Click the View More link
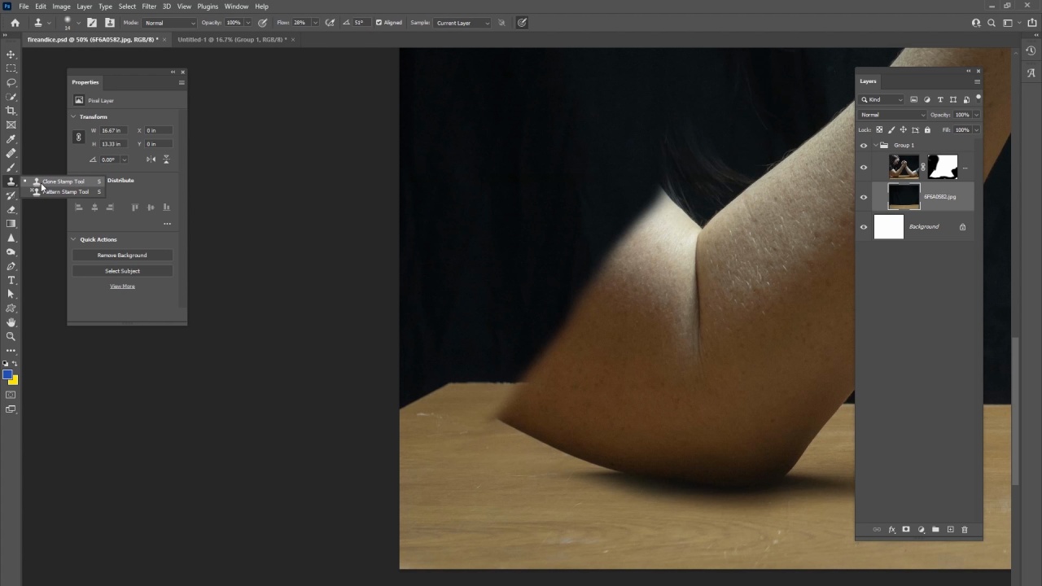 coord(122,286)
